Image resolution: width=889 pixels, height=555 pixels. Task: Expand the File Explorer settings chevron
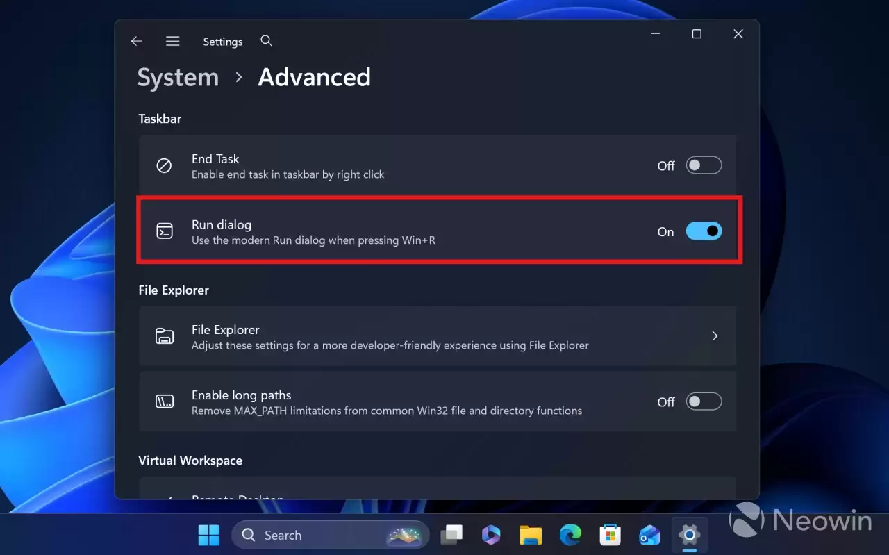[x=715, y=336]
